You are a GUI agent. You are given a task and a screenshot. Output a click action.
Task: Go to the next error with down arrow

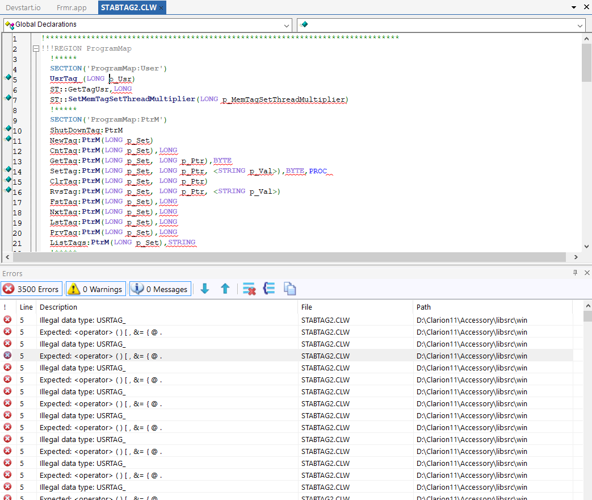(x=205, y=289)
